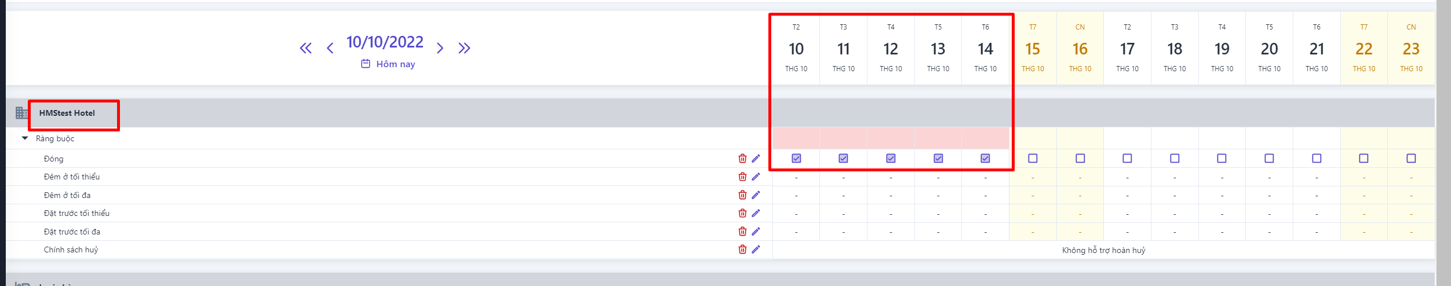This screenshot has height=286, width=1451.
Task: Delete the Chính sách huỷ row
Action: point(742,250)
